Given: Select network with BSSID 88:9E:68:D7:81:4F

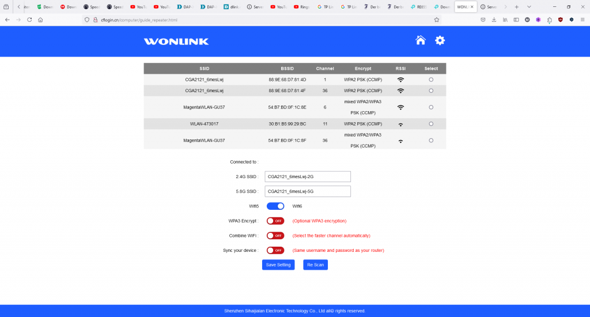Looking at the screenshot, I should 431,90.
